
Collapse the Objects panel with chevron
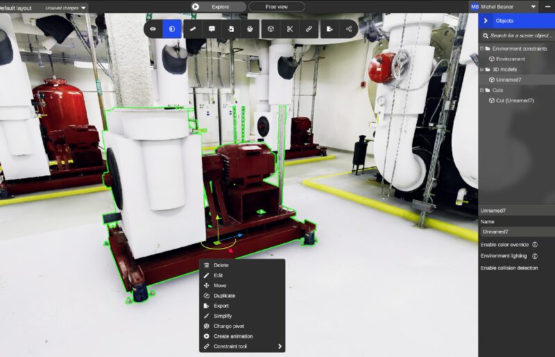click(486, 21)
